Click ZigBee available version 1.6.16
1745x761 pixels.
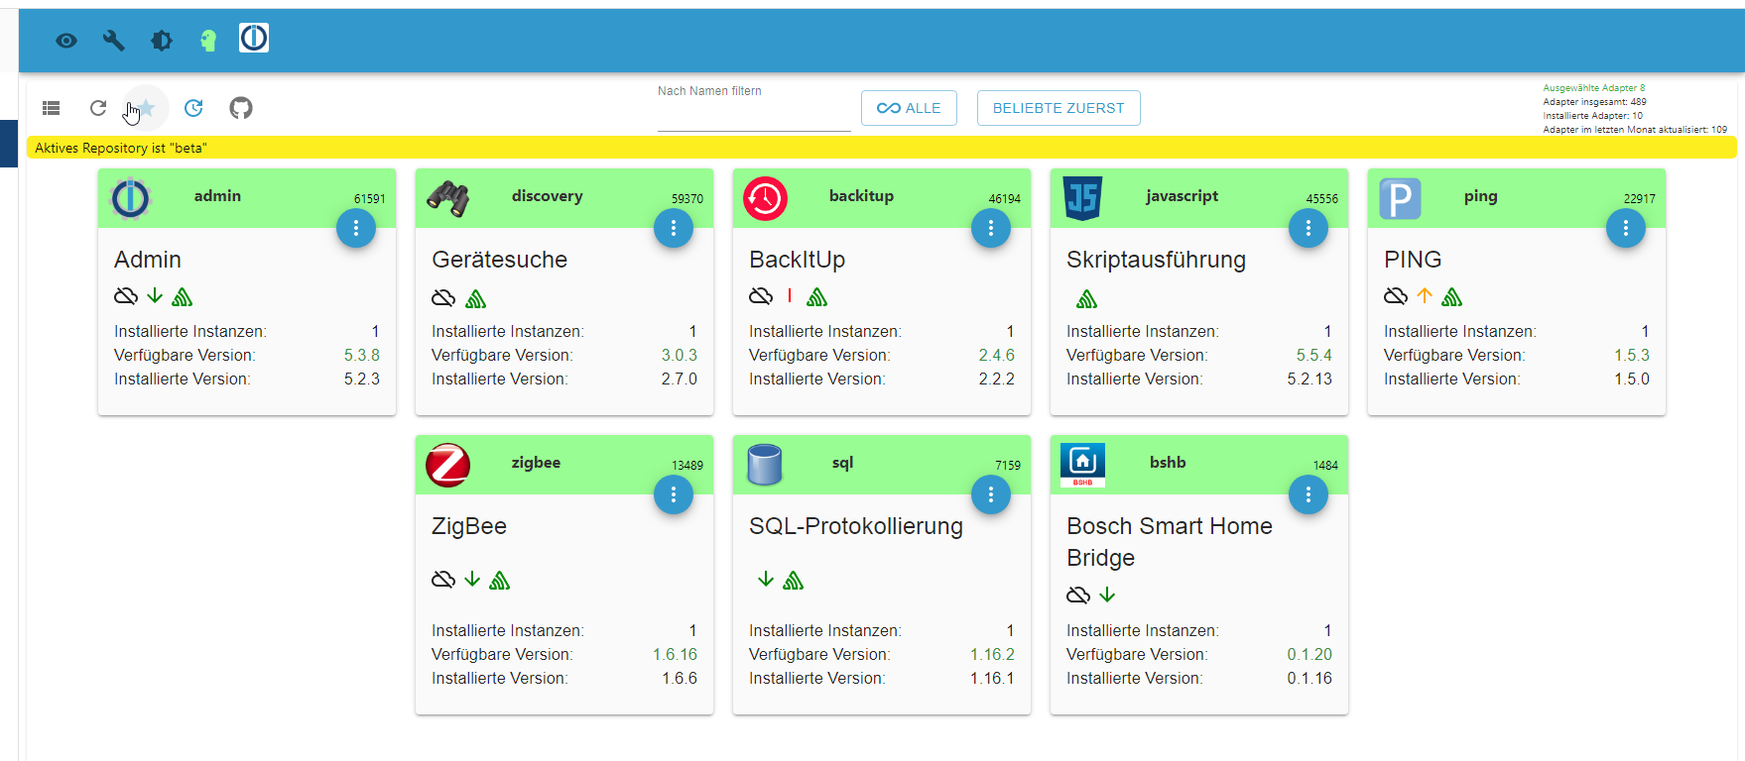pos(676,654)
